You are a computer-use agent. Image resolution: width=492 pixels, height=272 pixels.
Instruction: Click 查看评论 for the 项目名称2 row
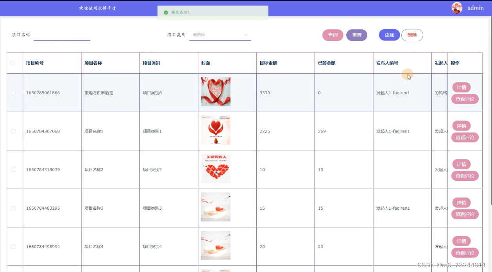[465, 176]
